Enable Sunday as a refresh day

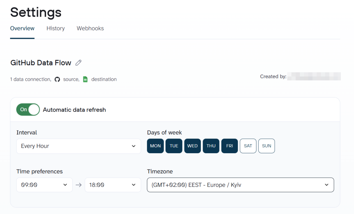coord(266,146)
